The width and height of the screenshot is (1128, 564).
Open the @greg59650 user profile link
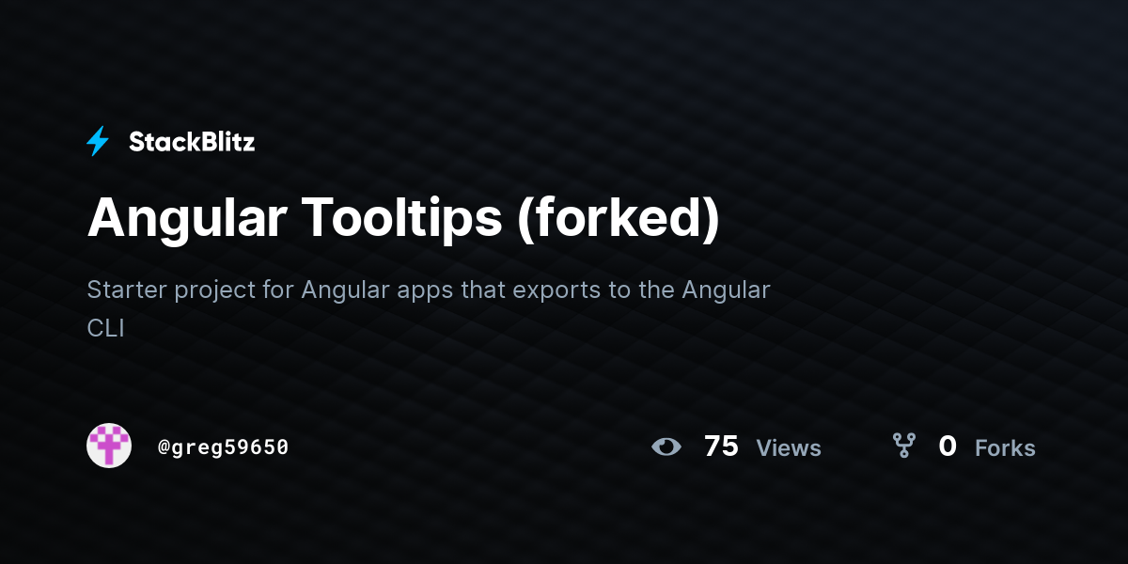click(223, 447)
